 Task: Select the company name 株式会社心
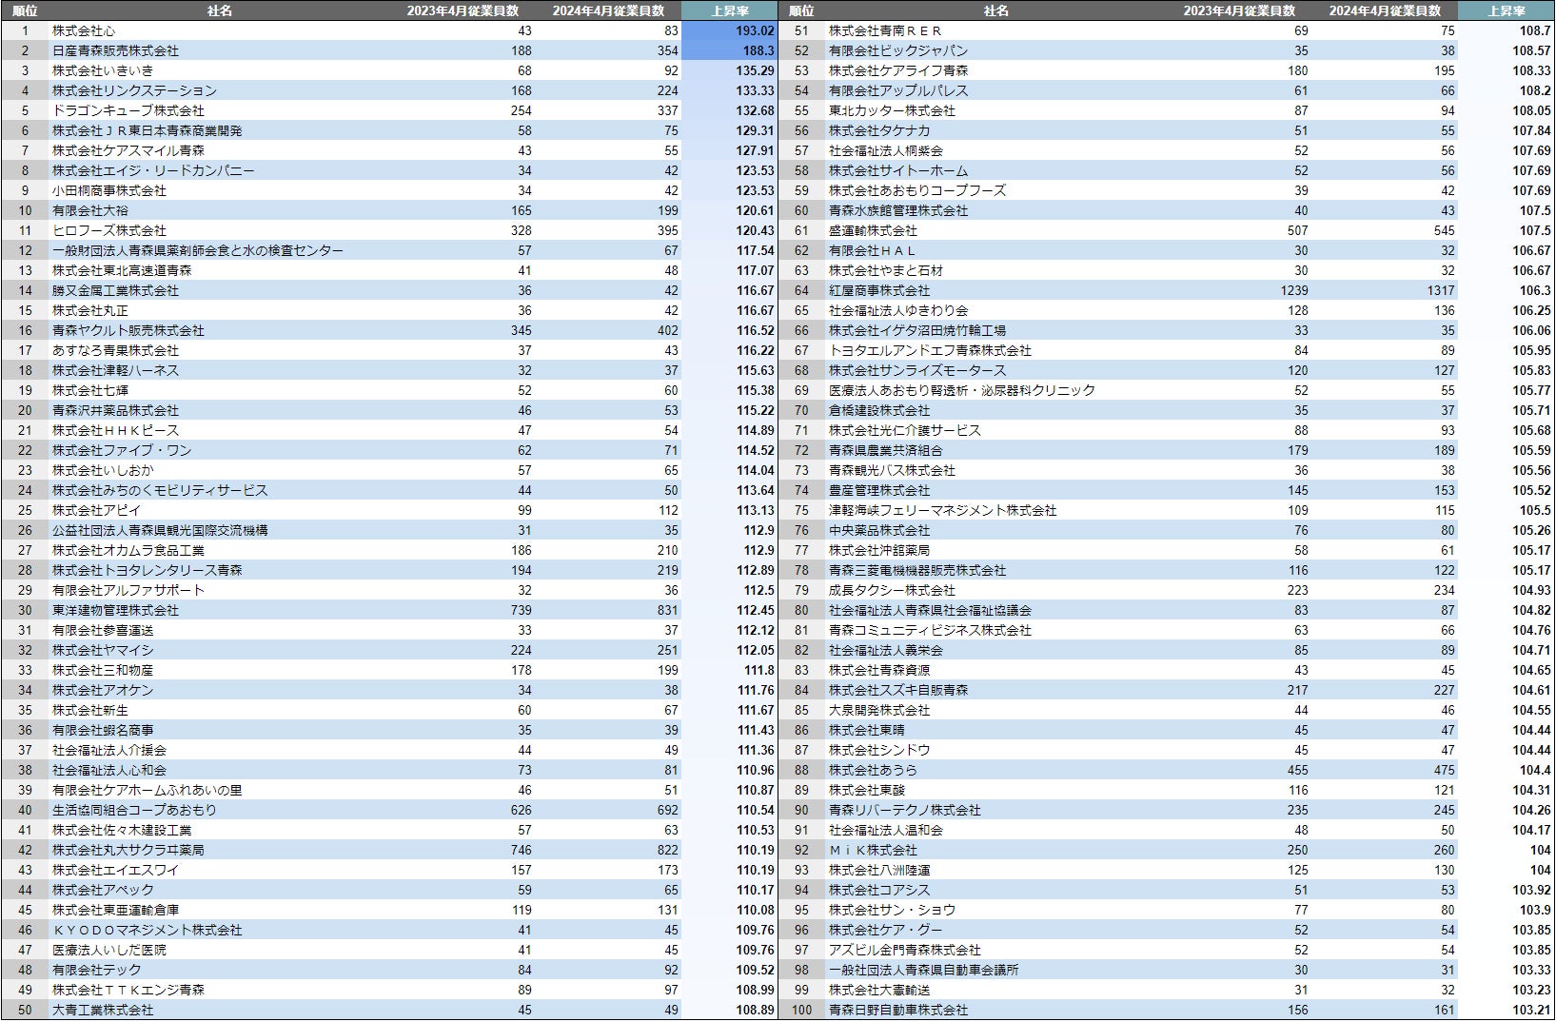(84, 30)
